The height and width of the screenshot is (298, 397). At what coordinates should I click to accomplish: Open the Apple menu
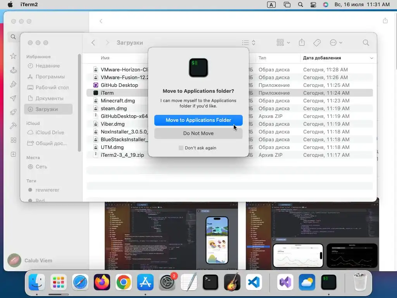point(10,4)
